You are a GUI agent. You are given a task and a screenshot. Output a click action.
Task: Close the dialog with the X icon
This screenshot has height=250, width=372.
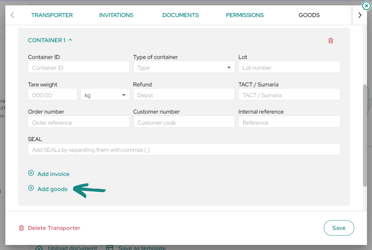click(366, 6)
